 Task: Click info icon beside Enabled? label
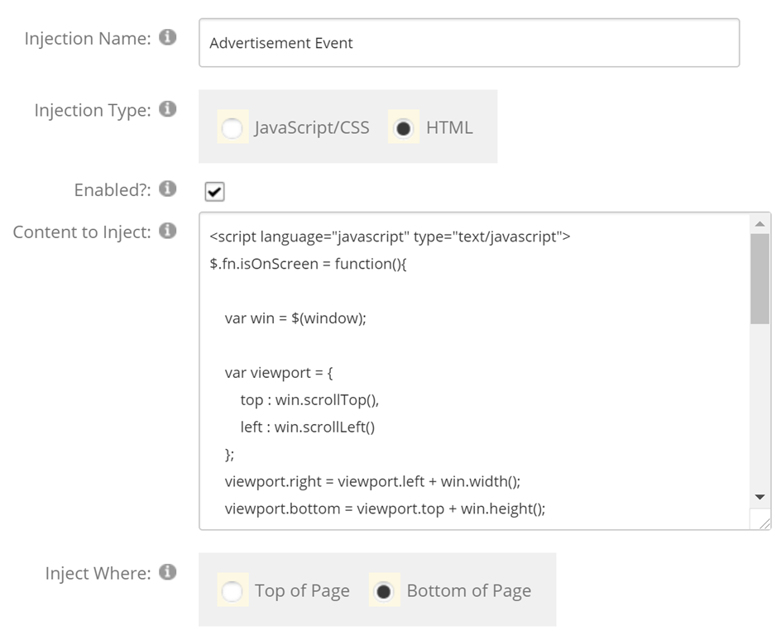[x=167, y=189]
